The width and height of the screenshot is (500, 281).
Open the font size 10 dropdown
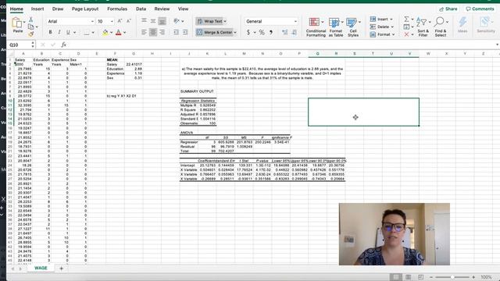coord(112,21)
